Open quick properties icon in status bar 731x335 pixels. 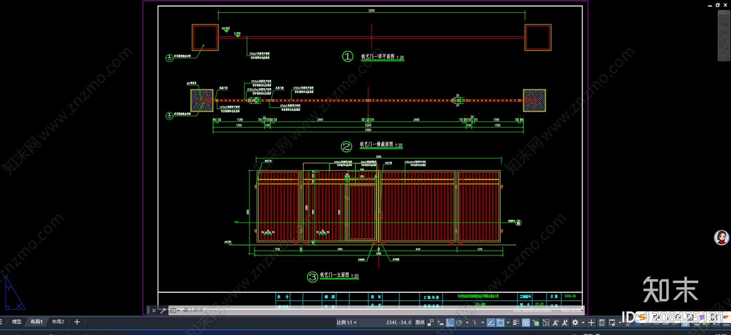[x=602, y=322]
